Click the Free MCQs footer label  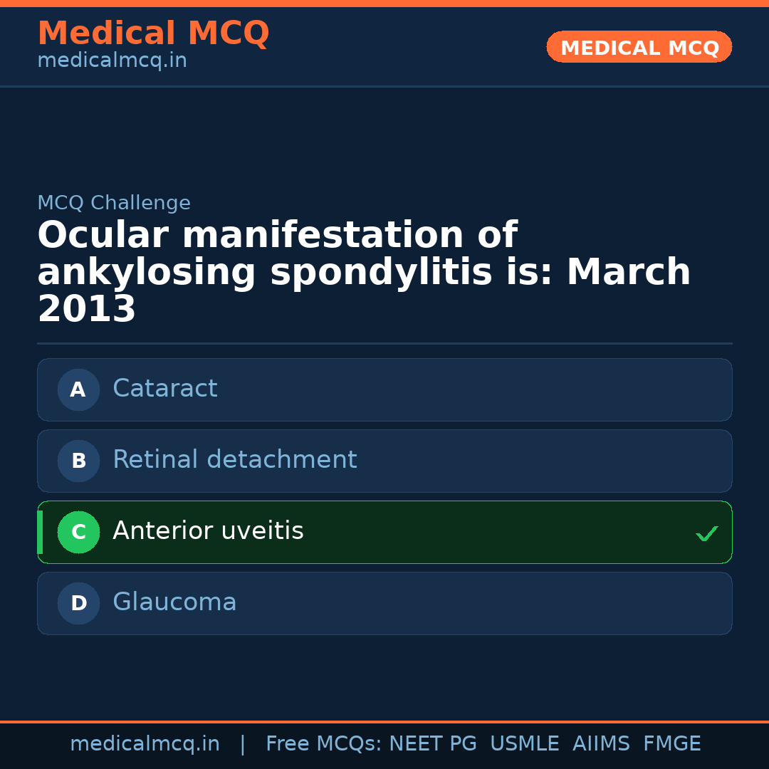coord(323,744)
